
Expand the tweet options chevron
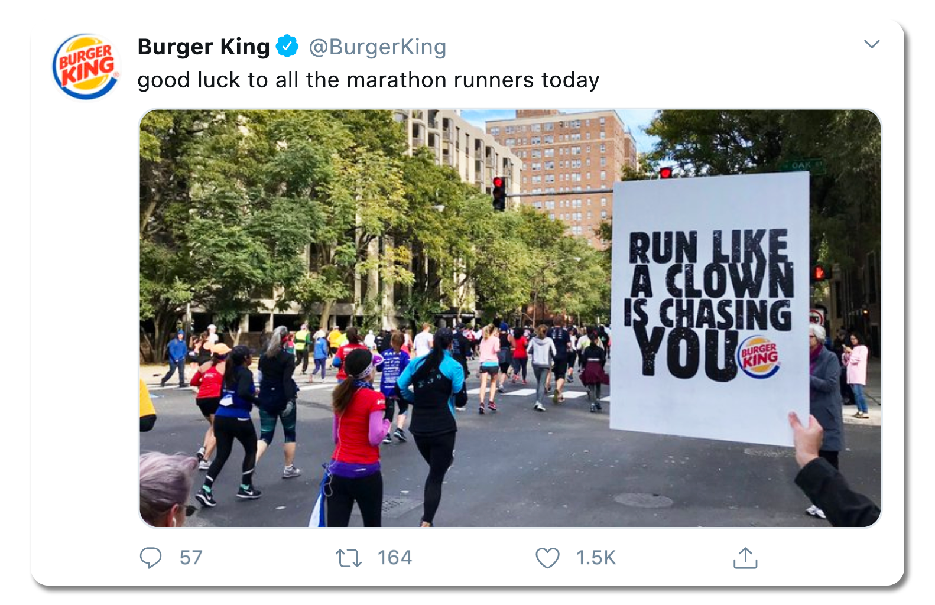(872, 44)
